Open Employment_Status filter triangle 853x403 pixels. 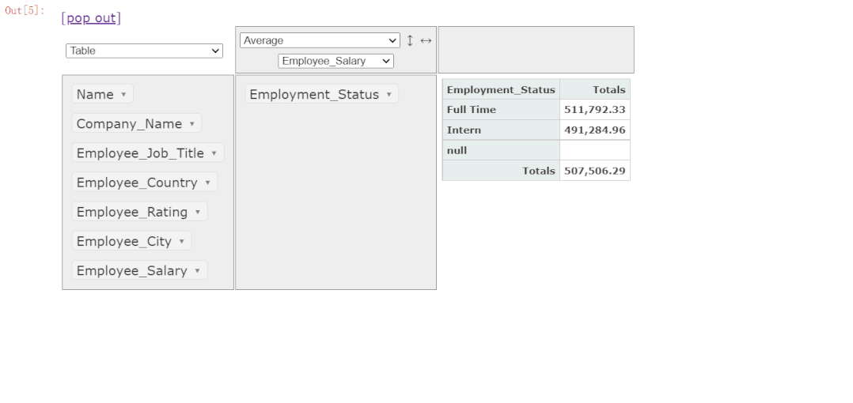tap(389, 95)
